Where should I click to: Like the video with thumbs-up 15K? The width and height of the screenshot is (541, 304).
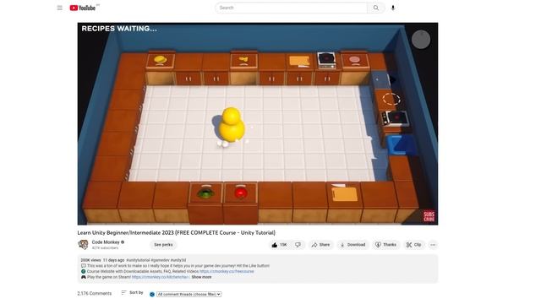tap(280, 245)
